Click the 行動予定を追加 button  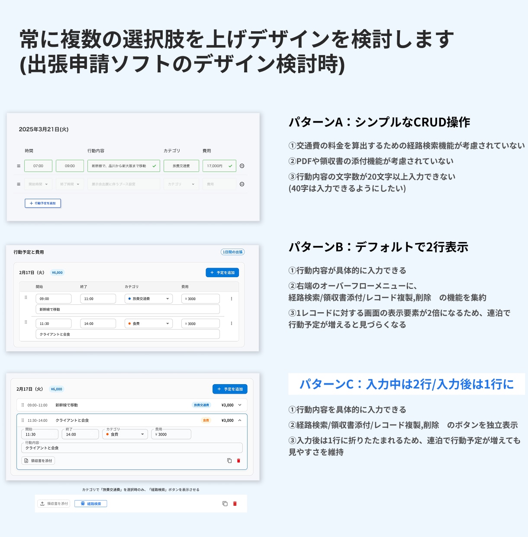(43, 203)
